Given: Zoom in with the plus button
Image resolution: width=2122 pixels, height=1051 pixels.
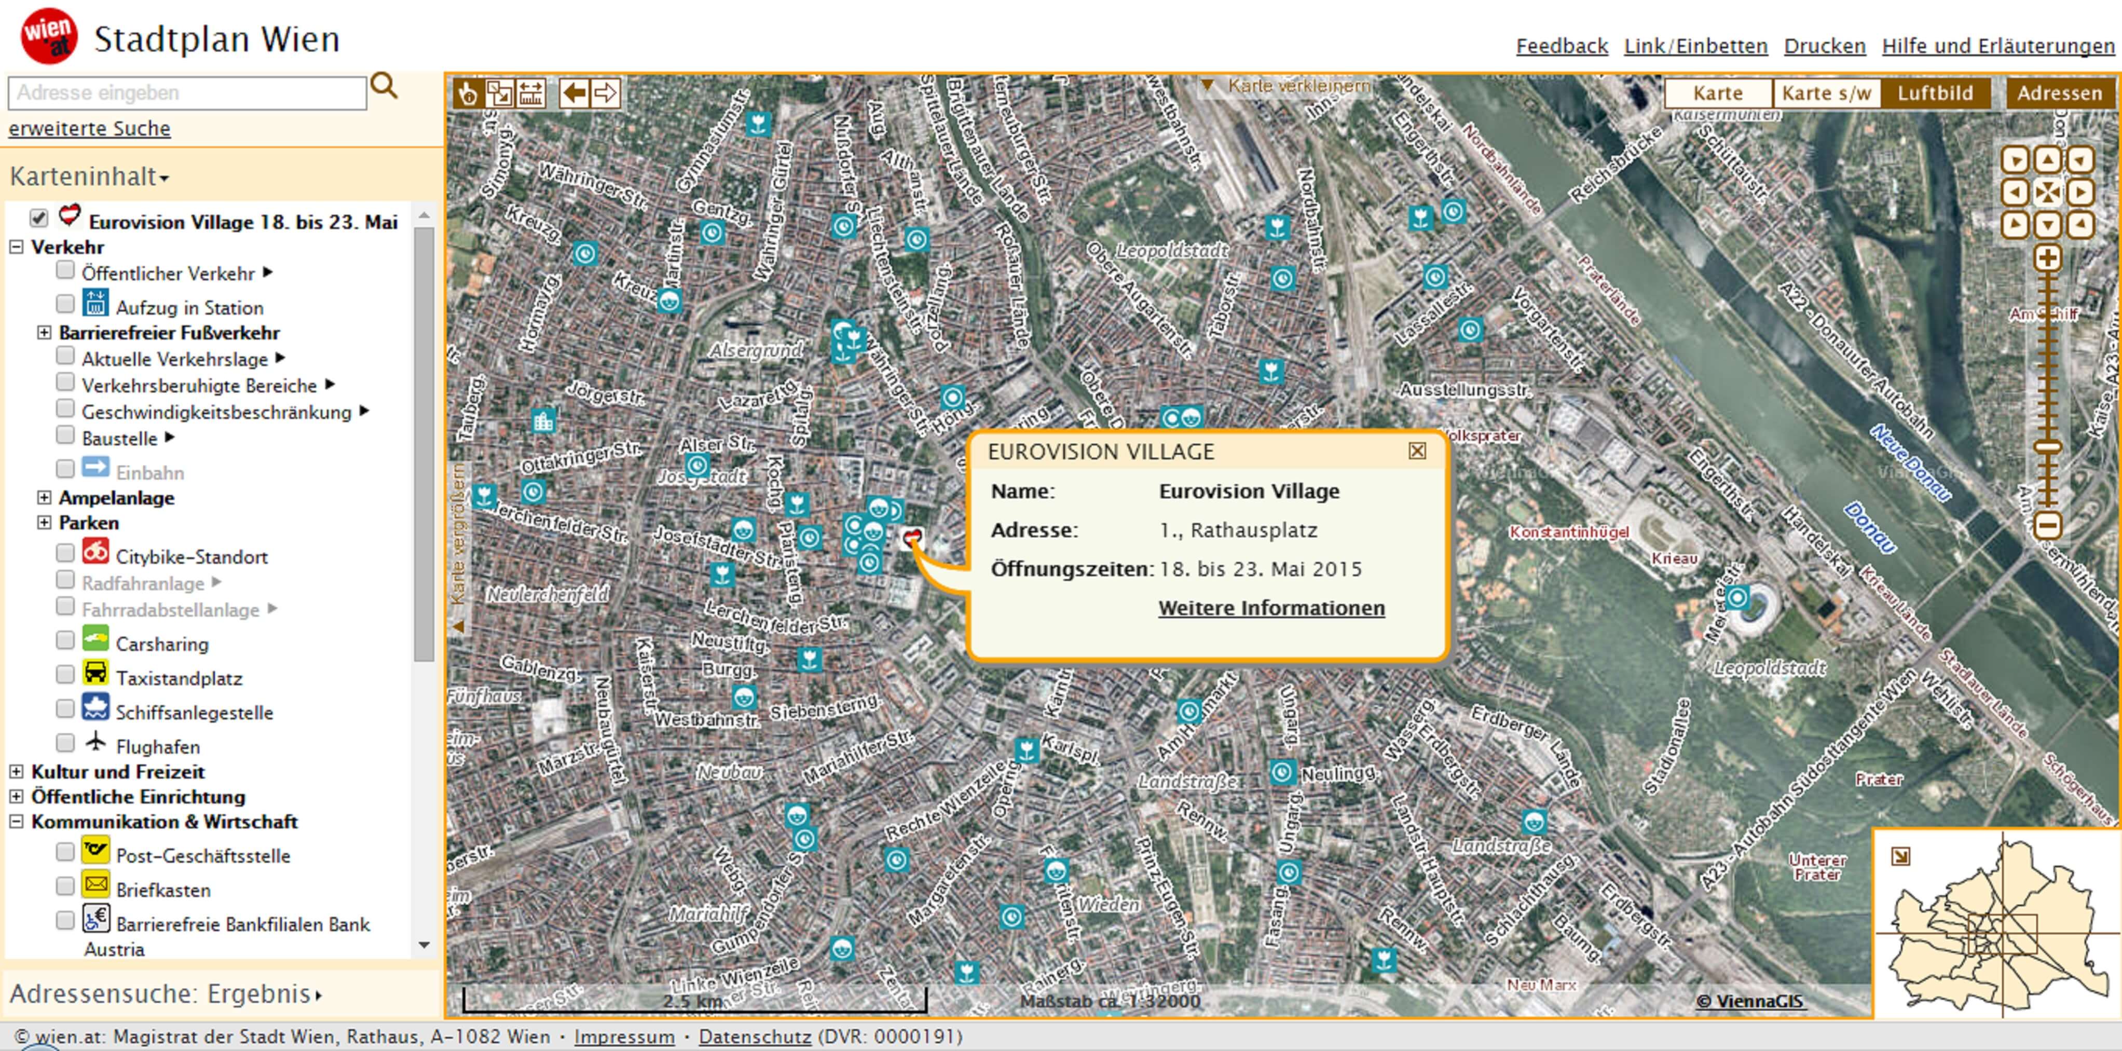Looking at the screenshot, I should [x=2048, y=258].
